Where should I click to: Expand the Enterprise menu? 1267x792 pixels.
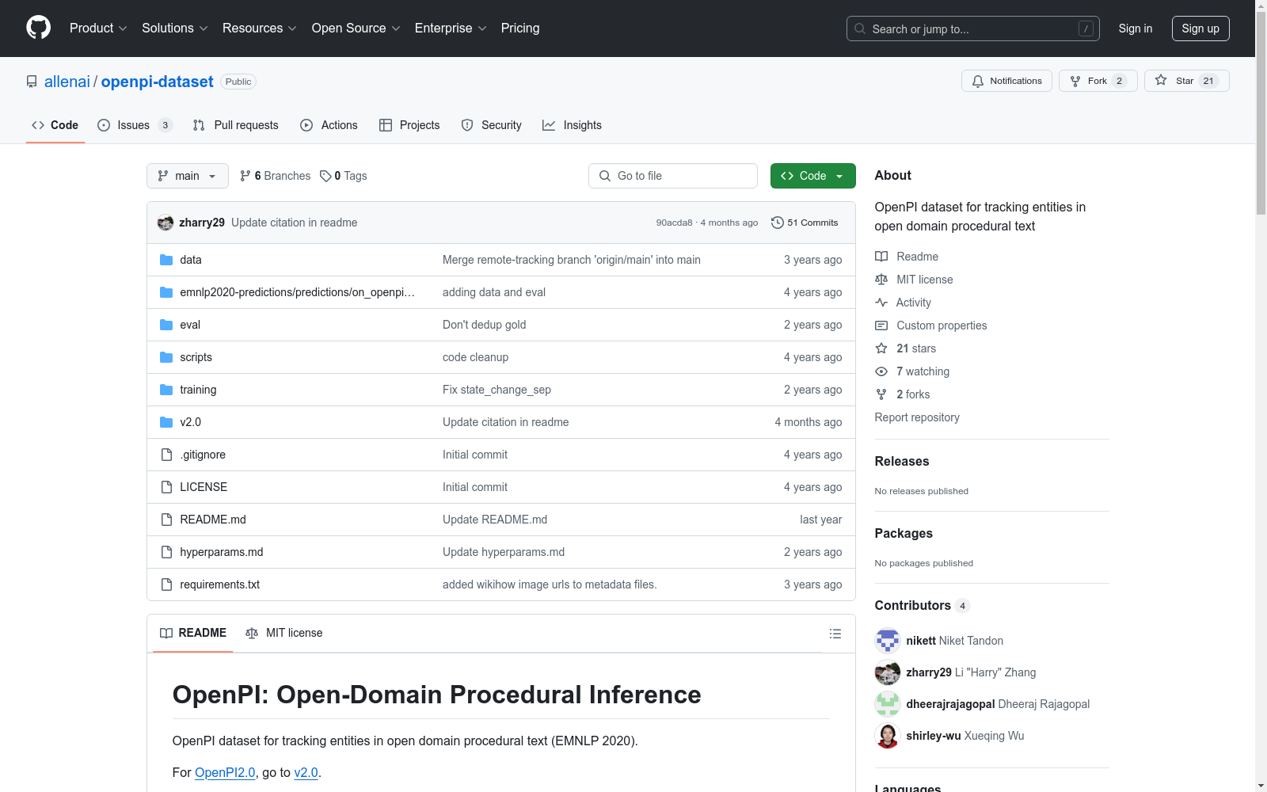[451, 29]
